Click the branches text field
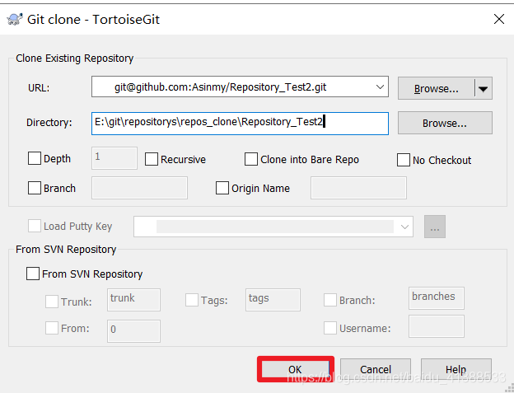The height and width of the screenshot is (393, 514). pyautogui.click(x=437, y=298)
